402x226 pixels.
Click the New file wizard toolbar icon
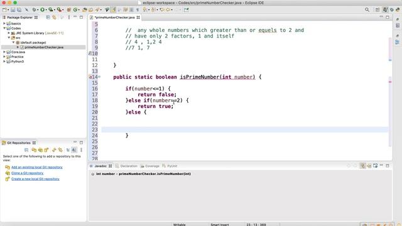(x=4, y=10)
